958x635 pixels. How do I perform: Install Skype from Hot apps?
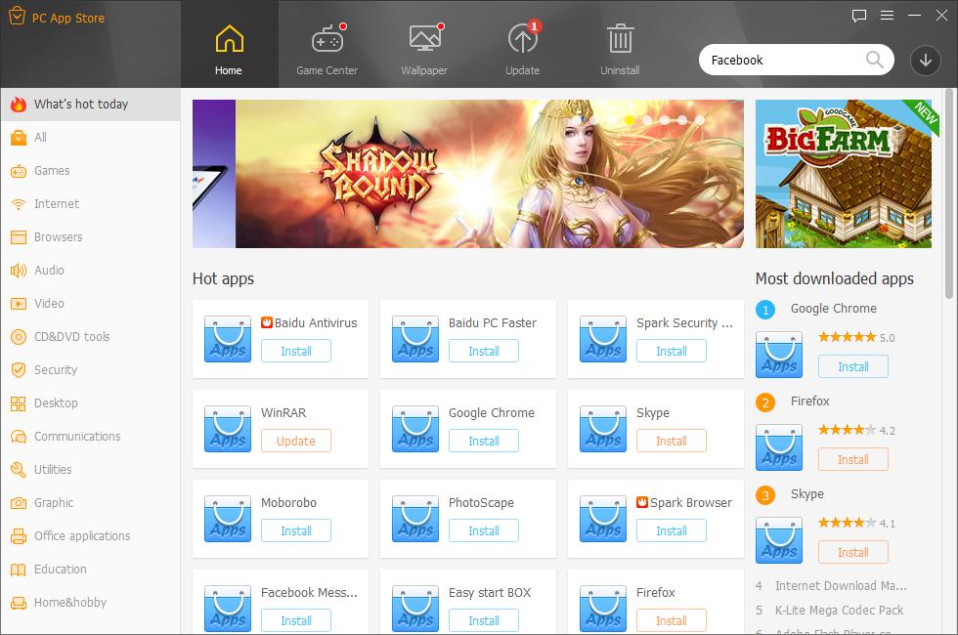(x=671, y=441)
